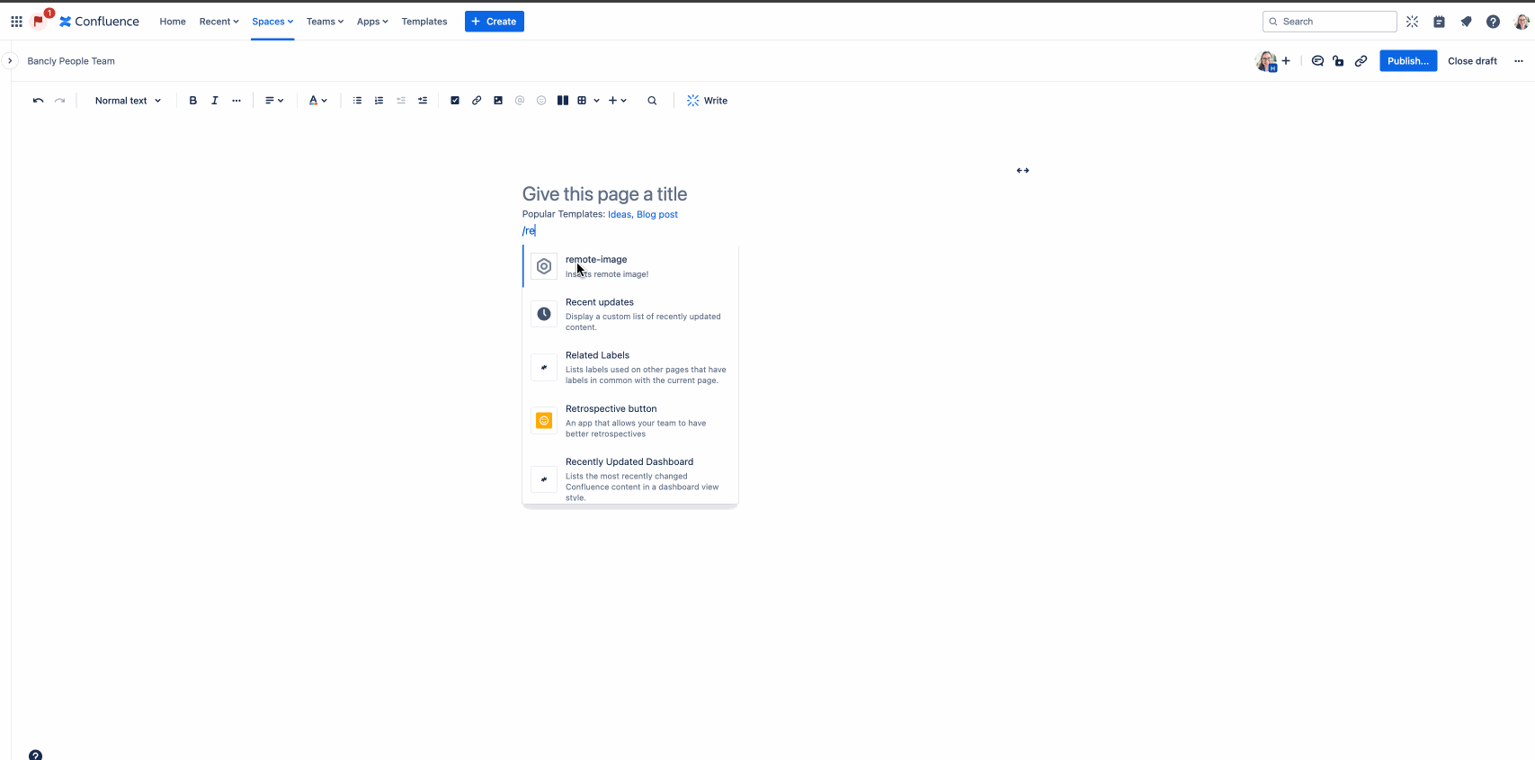Indent the current list item
The height and width of the screenshot is (760, 1535).
[x=423, y=101]
